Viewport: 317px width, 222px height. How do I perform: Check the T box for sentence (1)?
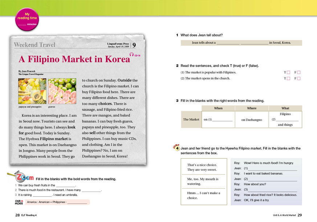(288, 73)
